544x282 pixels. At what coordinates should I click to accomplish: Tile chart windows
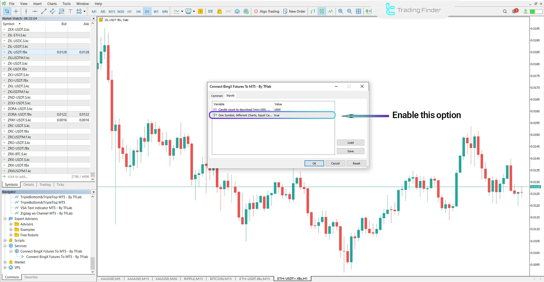click(x=359, y=11)
